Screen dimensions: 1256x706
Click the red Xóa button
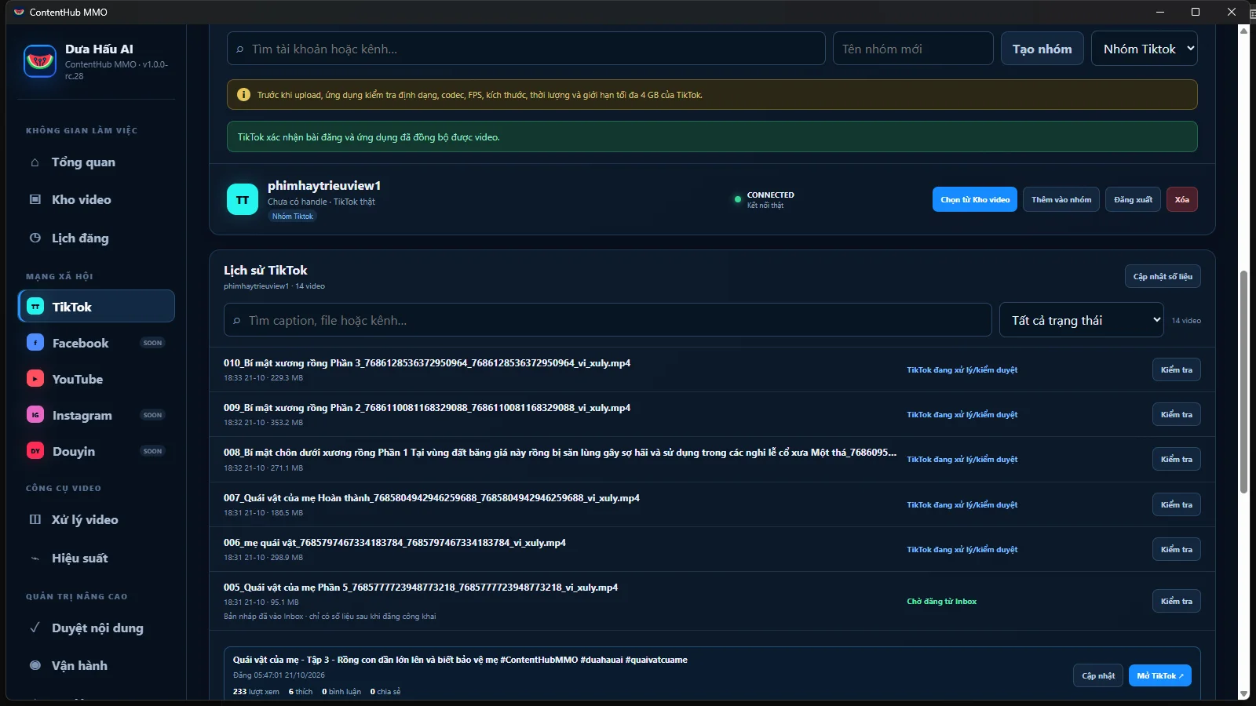click(x=1182, y=199)
